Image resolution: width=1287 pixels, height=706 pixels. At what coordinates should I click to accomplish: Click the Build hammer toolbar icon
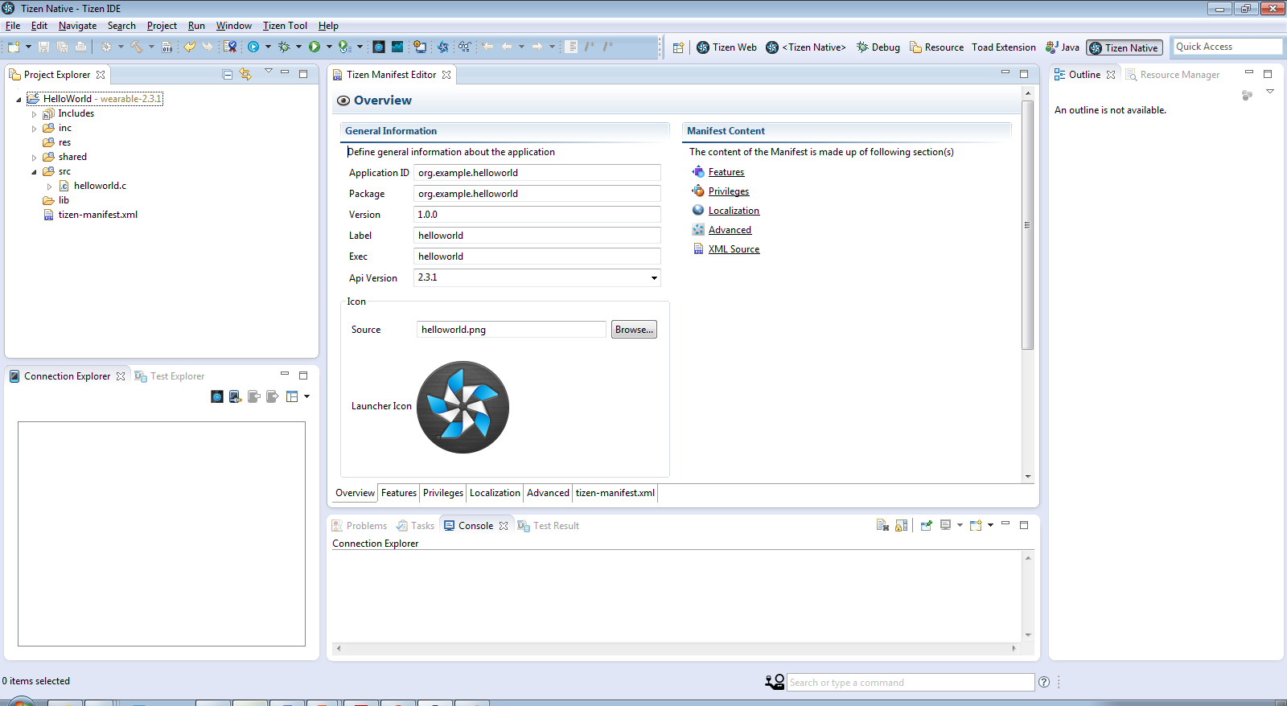click(137, 47)
